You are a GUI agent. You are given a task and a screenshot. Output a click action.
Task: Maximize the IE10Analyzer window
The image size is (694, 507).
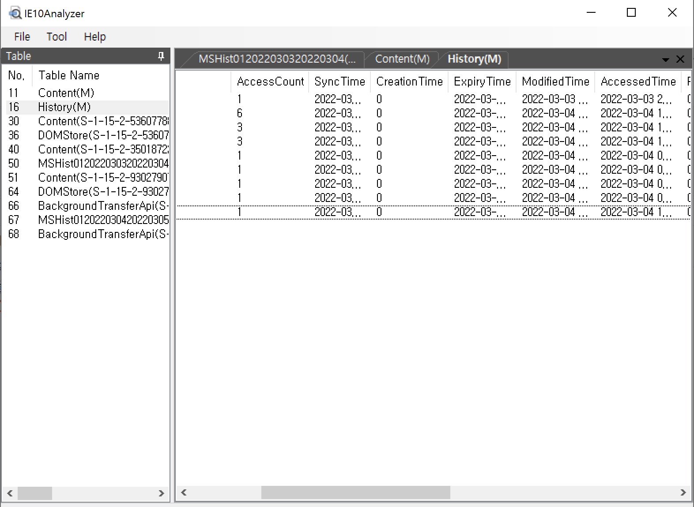tap(631, 13)
